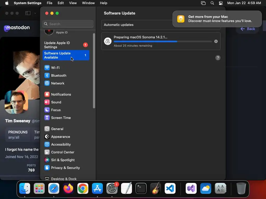Launch Terminal from the Dock
266x199 pixels.
pyautogui.click(x=141, y=188)
